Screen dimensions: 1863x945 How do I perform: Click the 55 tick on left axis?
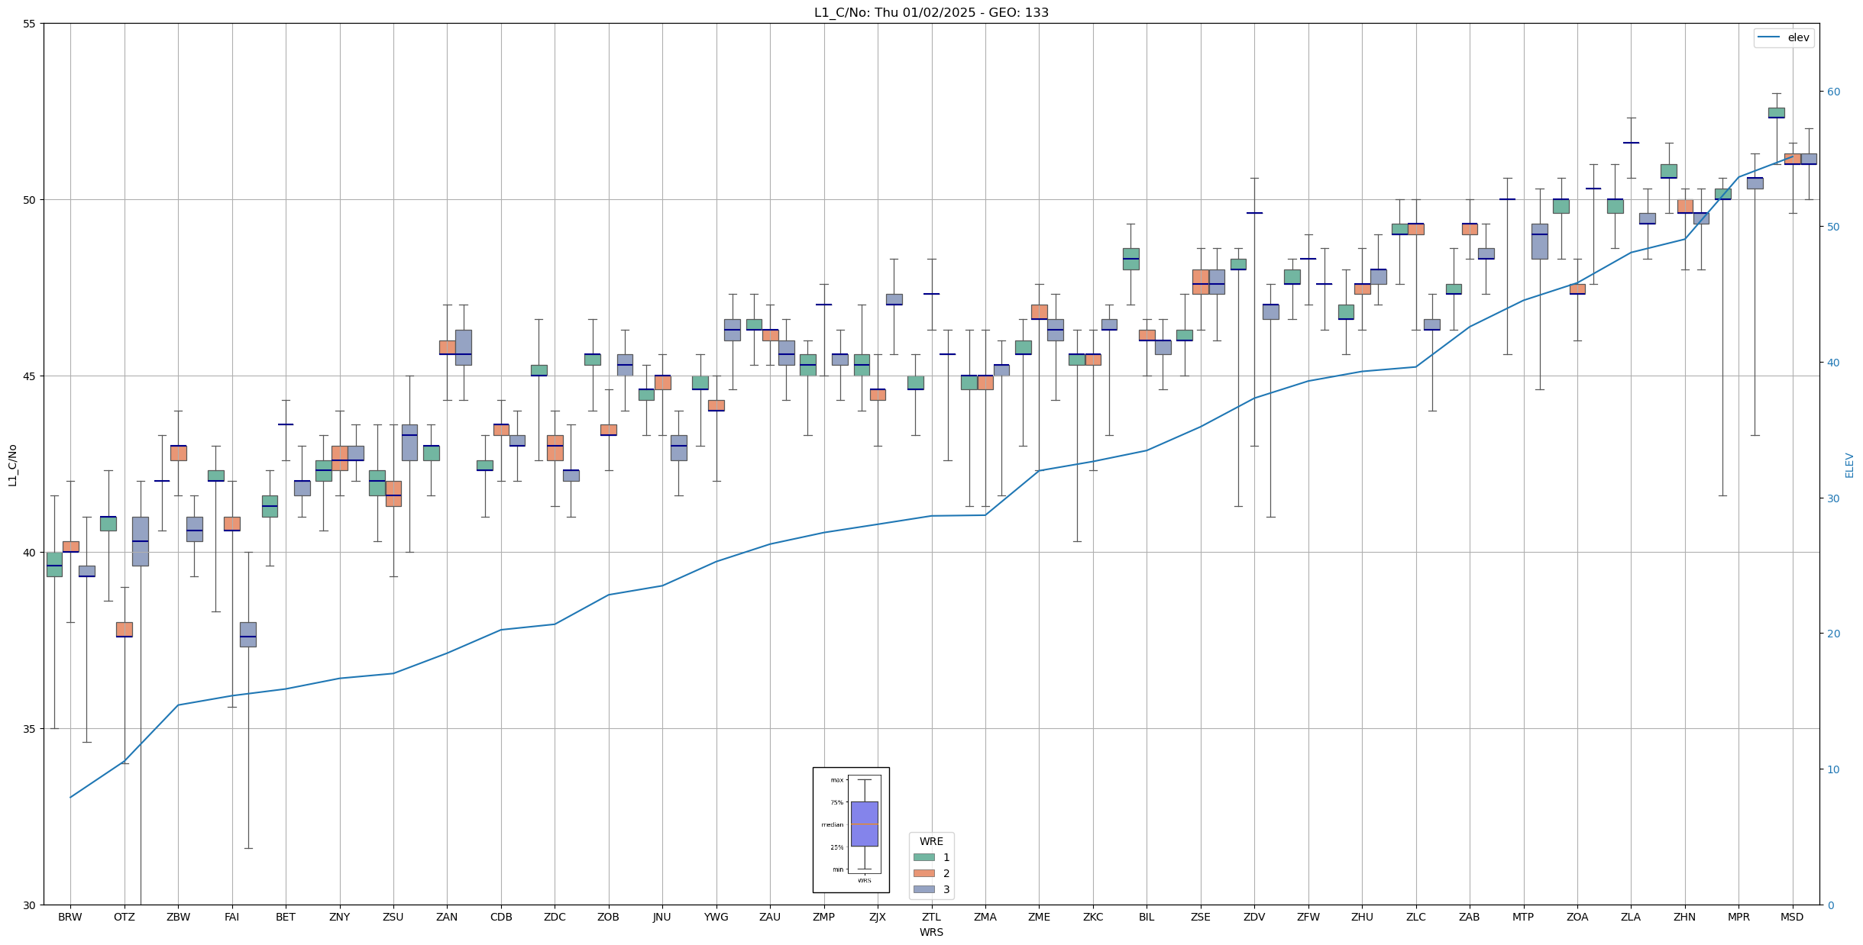[x=29, y=24]
